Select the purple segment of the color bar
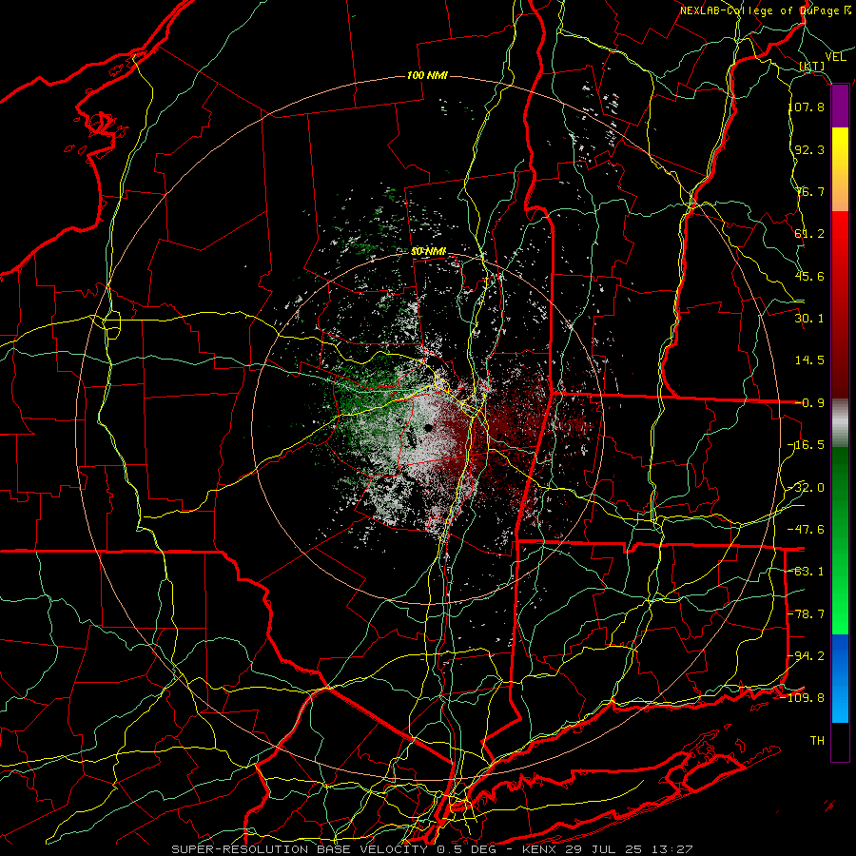This screenshot has height=856, width=856. 840,107
